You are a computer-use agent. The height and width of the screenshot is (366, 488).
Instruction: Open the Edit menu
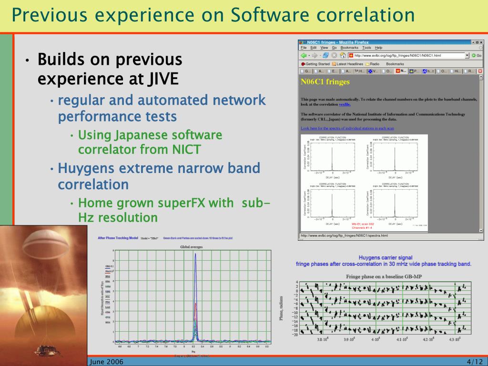[314, 48]
